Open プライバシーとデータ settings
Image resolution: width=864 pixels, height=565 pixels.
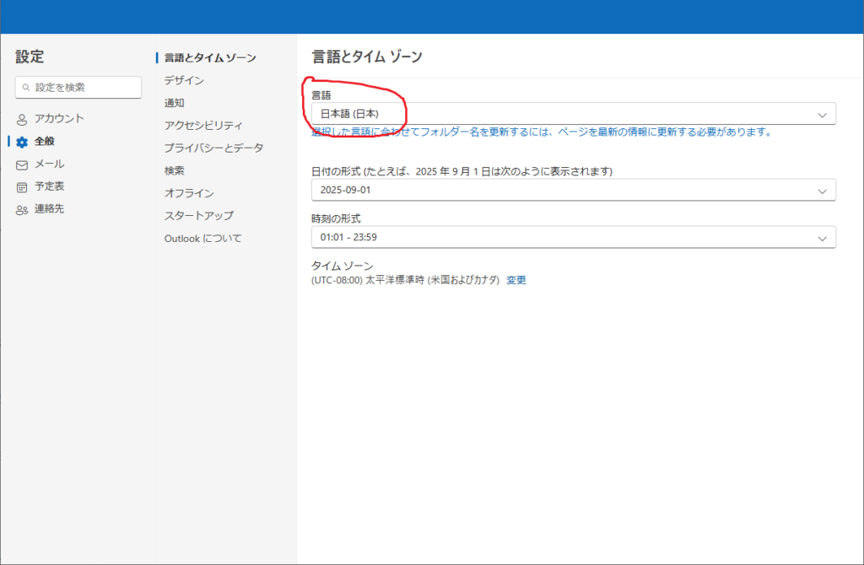213,148
